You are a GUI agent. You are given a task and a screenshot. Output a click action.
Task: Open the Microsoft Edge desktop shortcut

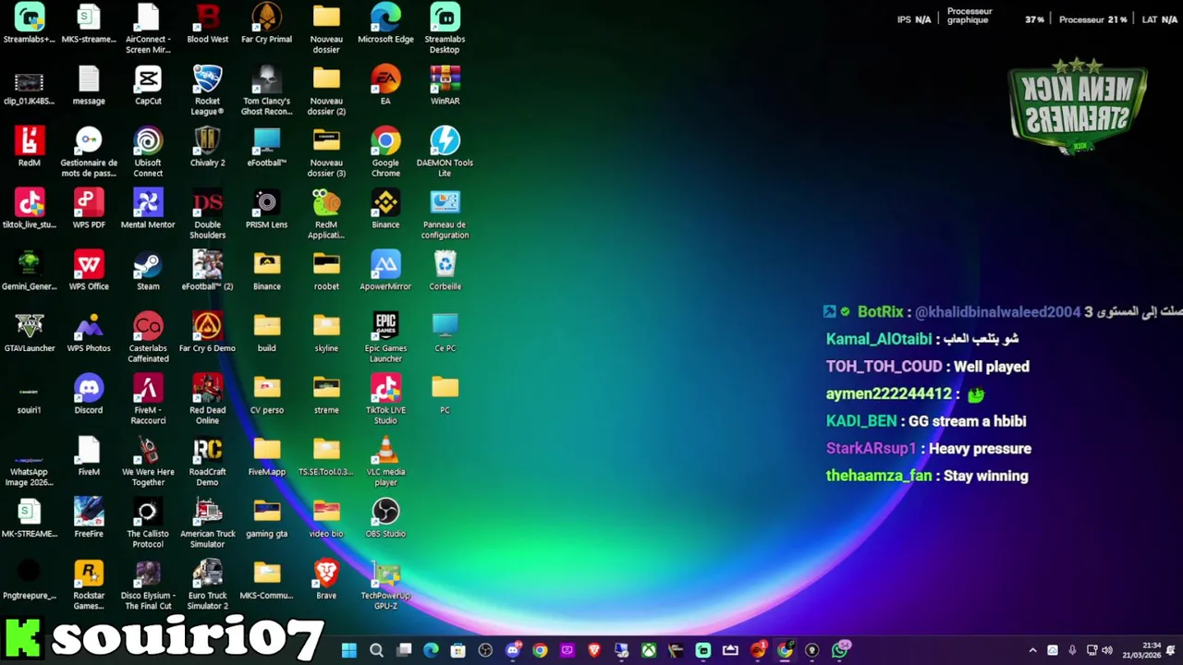pos(385,24)
